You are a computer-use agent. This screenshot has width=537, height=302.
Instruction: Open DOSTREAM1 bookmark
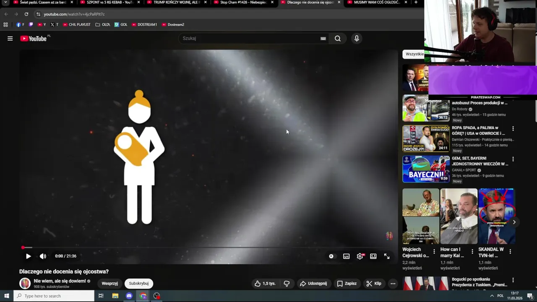pos(144,25)
